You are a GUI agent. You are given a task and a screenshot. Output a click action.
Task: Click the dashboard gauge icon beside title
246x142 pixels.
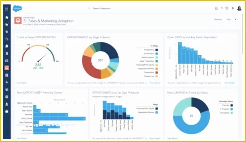[18, 20]
